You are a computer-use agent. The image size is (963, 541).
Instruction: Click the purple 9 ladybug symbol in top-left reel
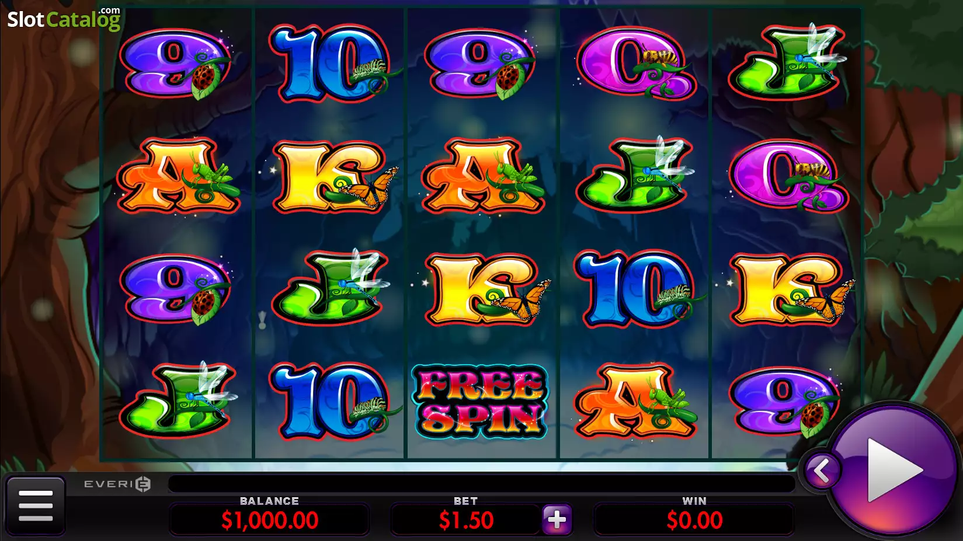click(176, 63)
